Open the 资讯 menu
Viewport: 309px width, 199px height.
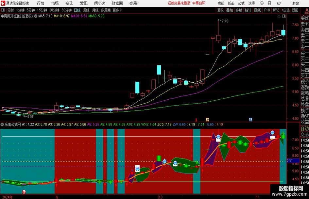[69, 3]
